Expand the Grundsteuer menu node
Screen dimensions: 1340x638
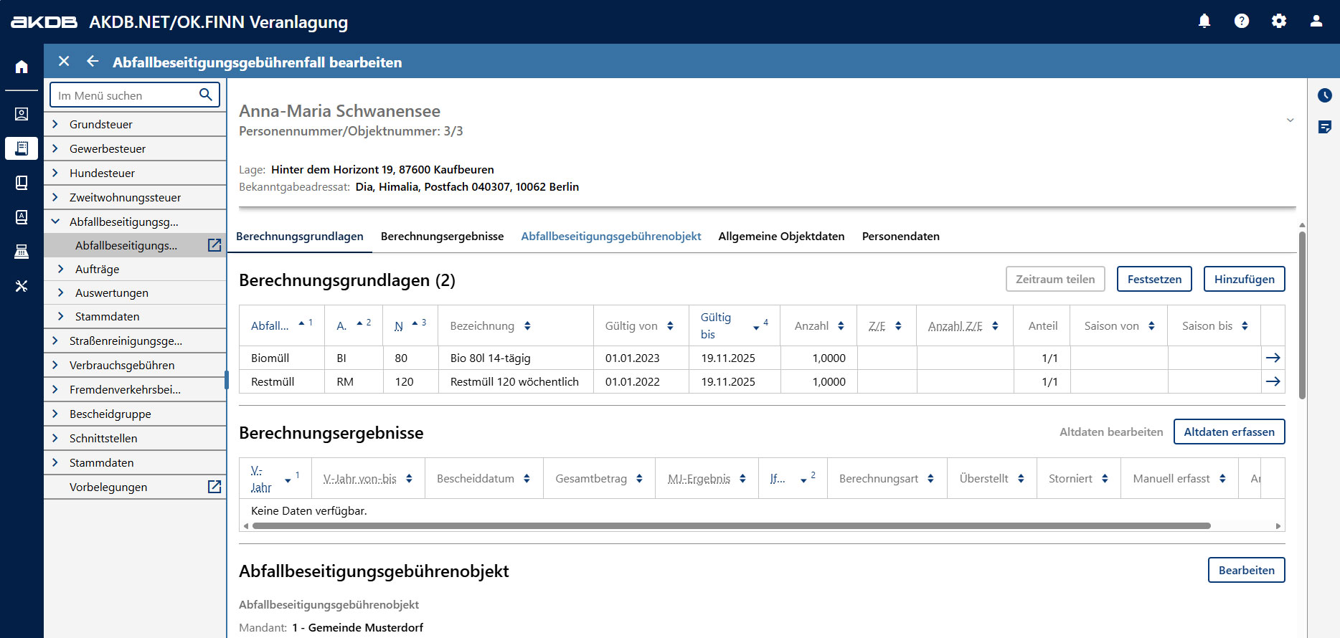click(x=55, y=124)
